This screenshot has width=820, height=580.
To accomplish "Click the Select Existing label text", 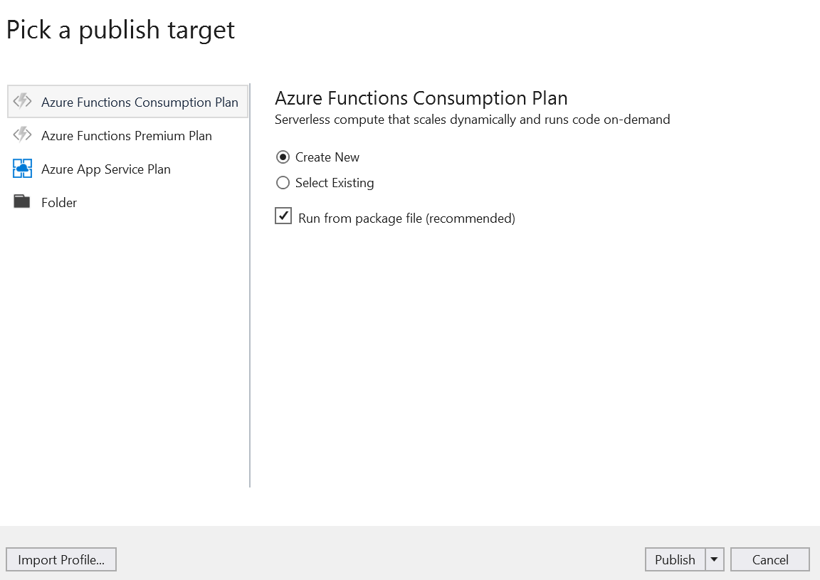I will point(335,182).
